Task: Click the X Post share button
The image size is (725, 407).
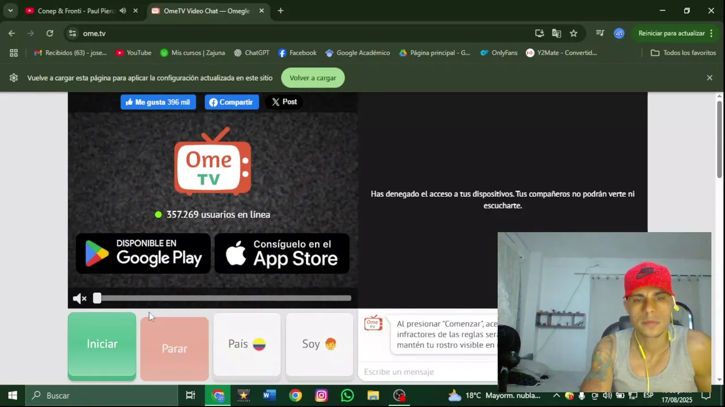Action: (284, 102)
